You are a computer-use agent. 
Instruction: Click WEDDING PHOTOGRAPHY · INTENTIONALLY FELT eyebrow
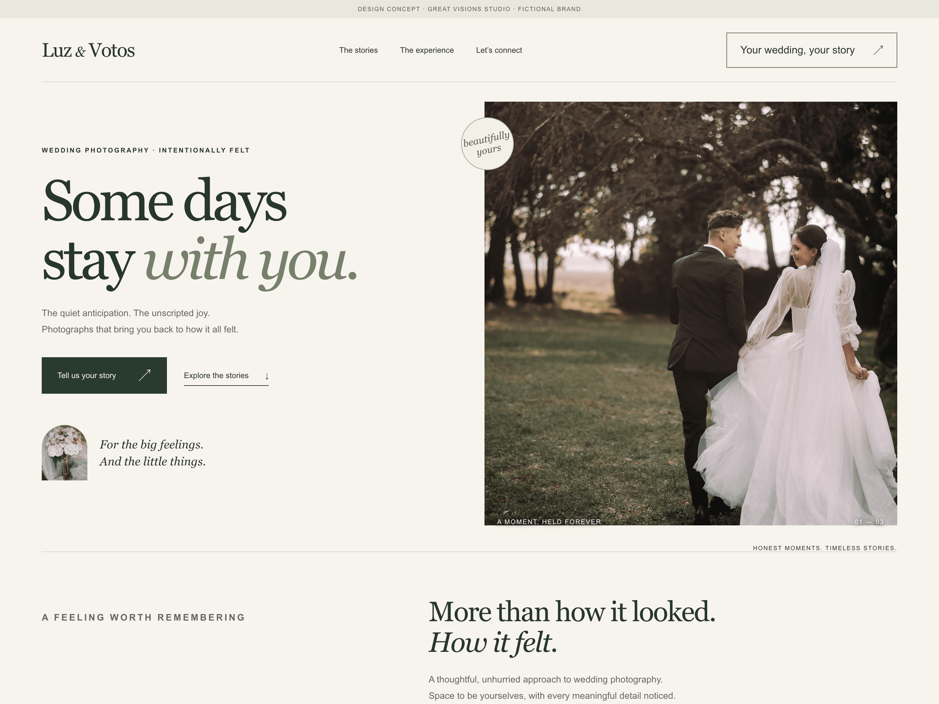pos(146,150)
